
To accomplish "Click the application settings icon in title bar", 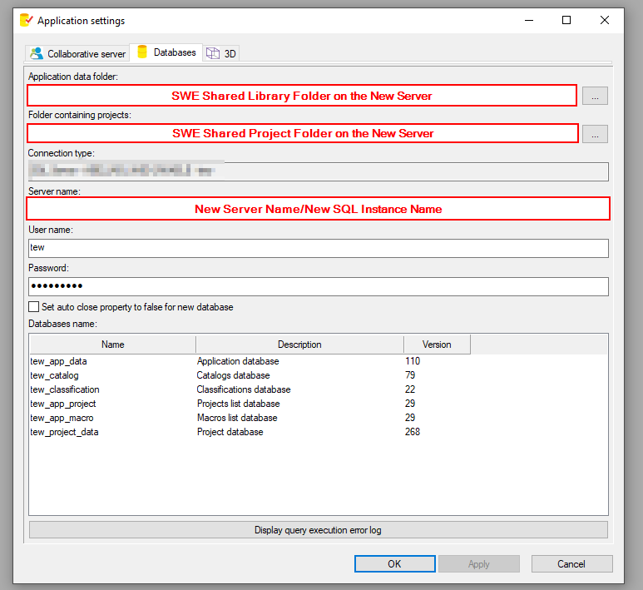I will click(26, 20).
